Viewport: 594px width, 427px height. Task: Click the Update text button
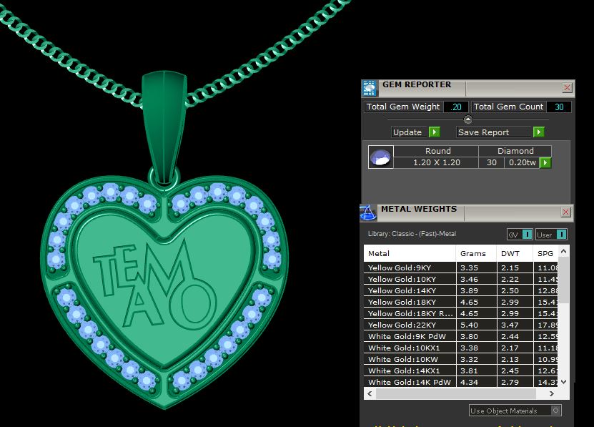tap(409, 132)
